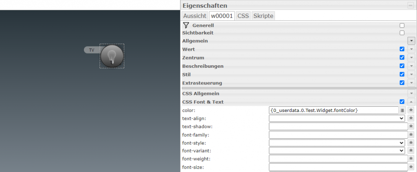Open the color picker button for color
Viewport: 417px width, 172px height.
point(402,110)
